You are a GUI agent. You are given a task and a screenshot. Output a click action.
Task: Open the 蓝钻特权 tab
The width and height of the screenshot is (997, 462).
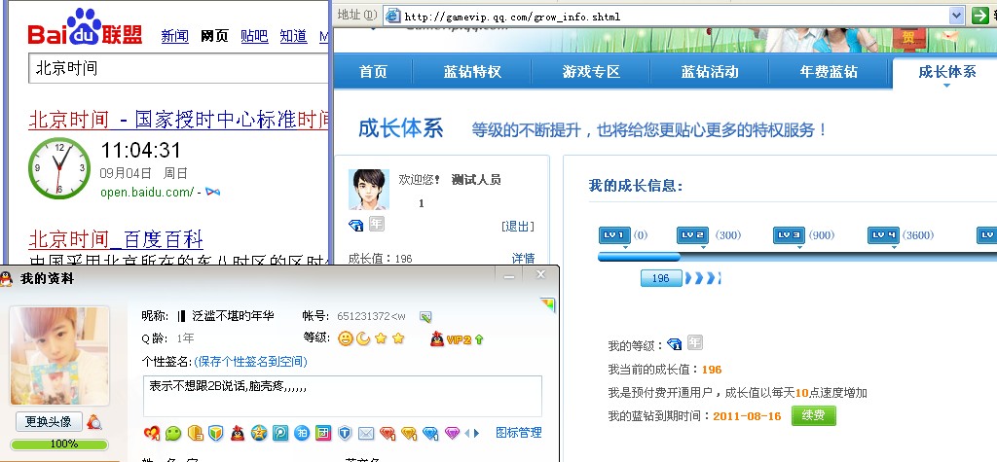pos(472,72)
